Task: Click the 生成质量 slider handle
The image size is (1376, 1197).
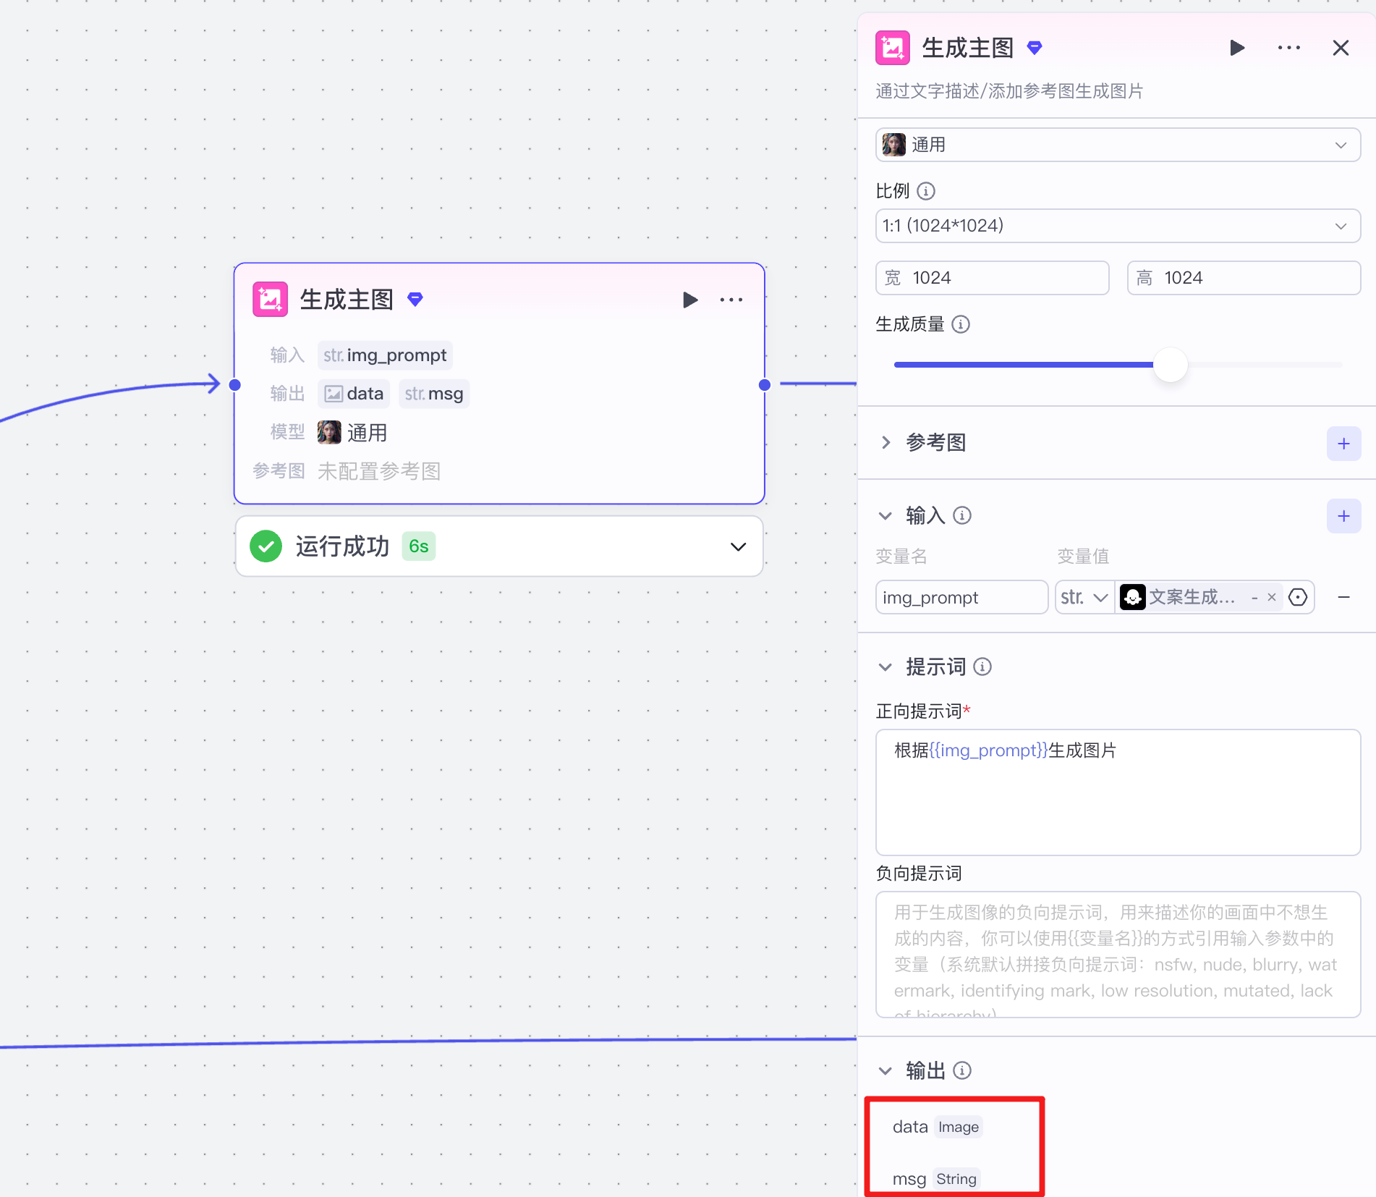Action: point(1171,365)
